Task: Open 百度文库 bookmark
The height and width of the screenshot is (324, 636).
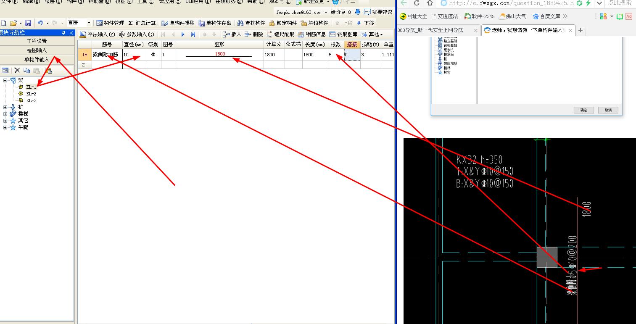Action: tap(546, 16)
